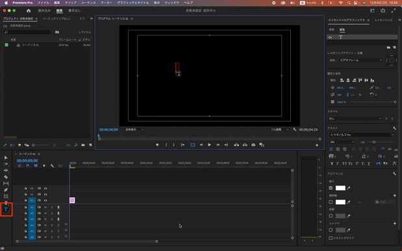Click the Export Frame camera icon
Image resolution: width=402 pixels, height=251 pixels.
tap(253, 145)
